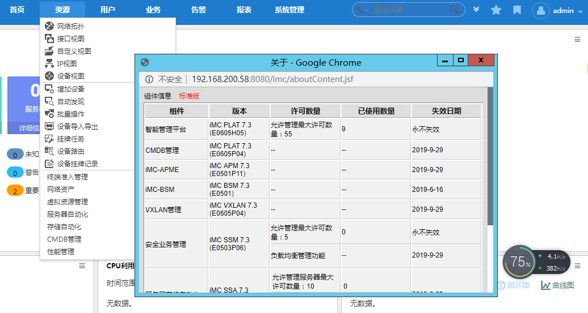Image resolution: width=588 pixels, height=313 pixels.
Task: Expand the double-chevron menu in header
Action: click(476, 10)
